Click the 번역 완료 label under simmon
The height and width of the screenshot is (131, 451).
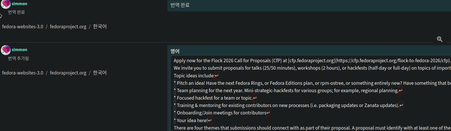pyautogui.click(x=16, y=12)
